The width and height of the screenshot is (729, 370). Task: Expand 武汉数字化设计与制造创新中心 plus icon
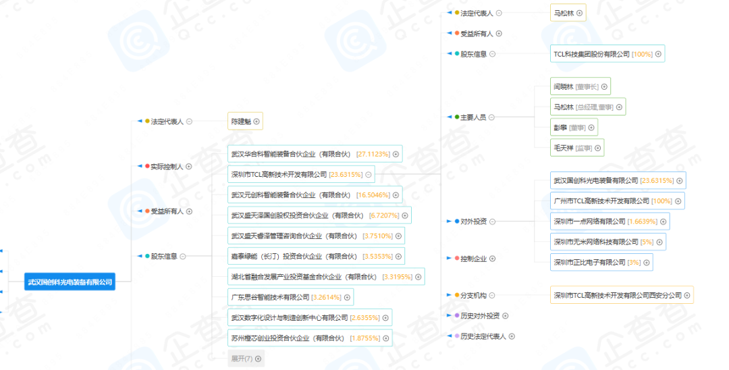pyautogui.click(x=385, y=317)
